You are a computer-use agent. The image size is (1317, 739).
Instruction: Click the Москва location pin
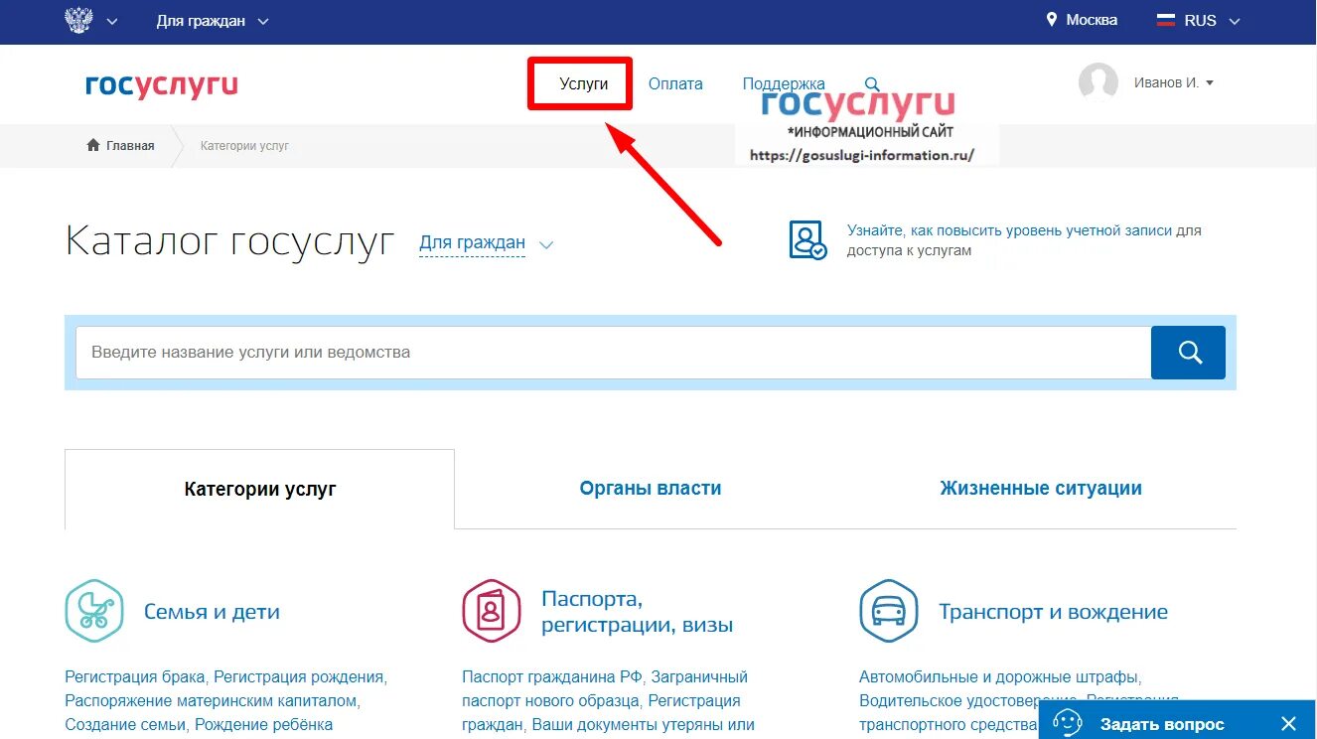point(1052,20)
